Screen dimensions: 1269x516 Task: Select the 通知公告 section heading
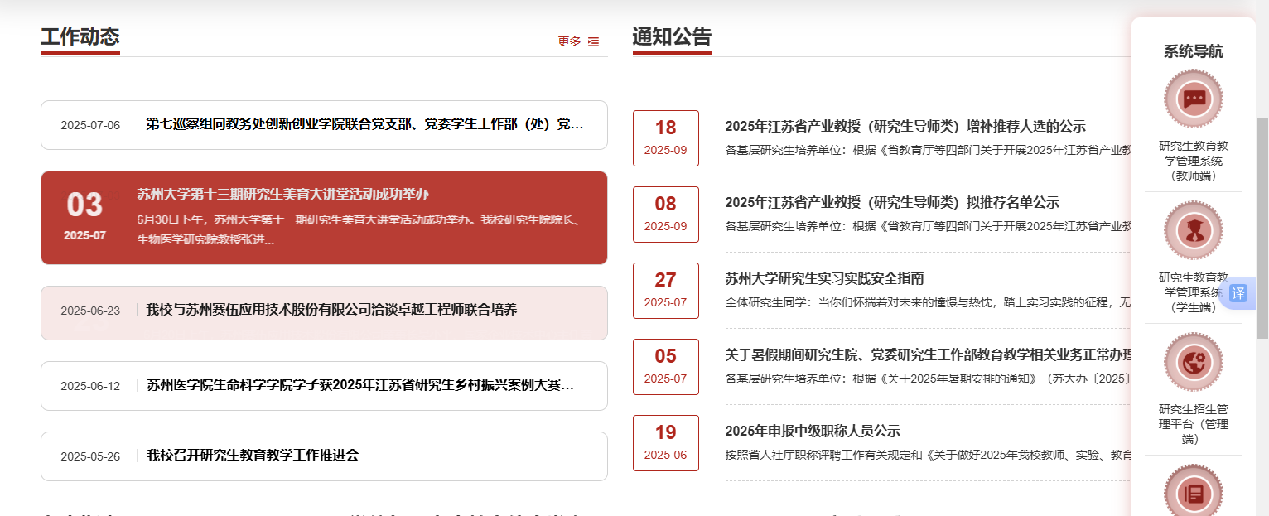coord(671,37)
